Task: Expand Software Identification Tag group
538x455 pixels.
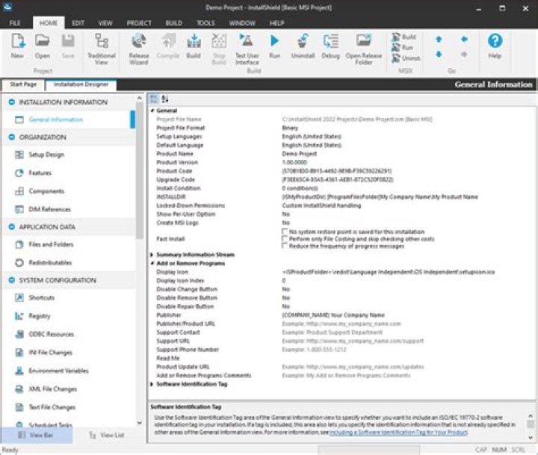Action: click(152, 384)
